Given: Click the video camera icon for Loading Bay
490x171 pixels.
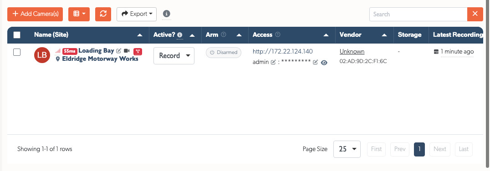Looking at the screenshot, I should point(127,51).
